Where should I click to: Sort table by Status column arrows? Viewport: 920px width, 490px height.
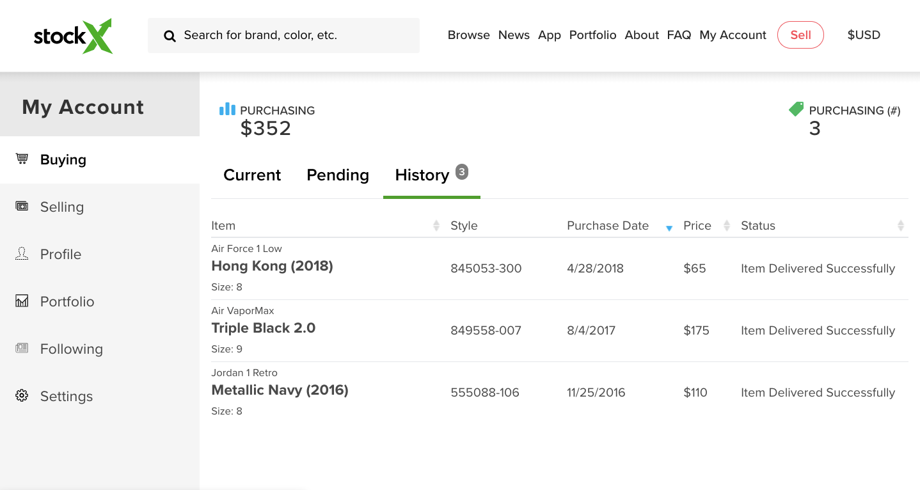[901, 225]
